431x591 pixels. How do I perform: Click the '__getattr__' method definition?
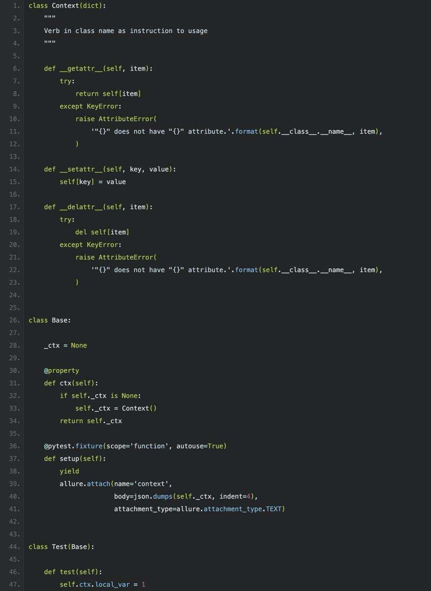[x=98, y=69]
